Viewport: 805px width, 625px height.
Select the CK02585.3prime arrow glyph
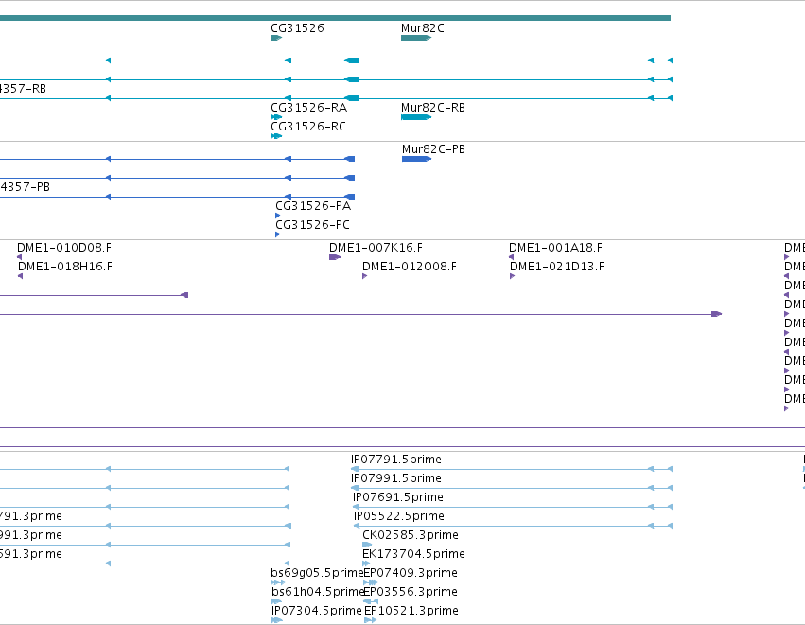coord(367,545)
